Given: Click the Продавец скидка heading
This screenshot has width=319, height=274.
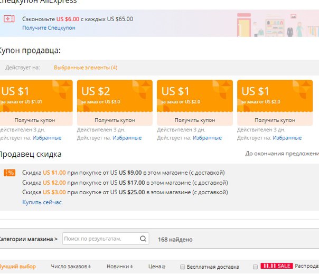Looking at the screenshot, I should coord(31,154).
